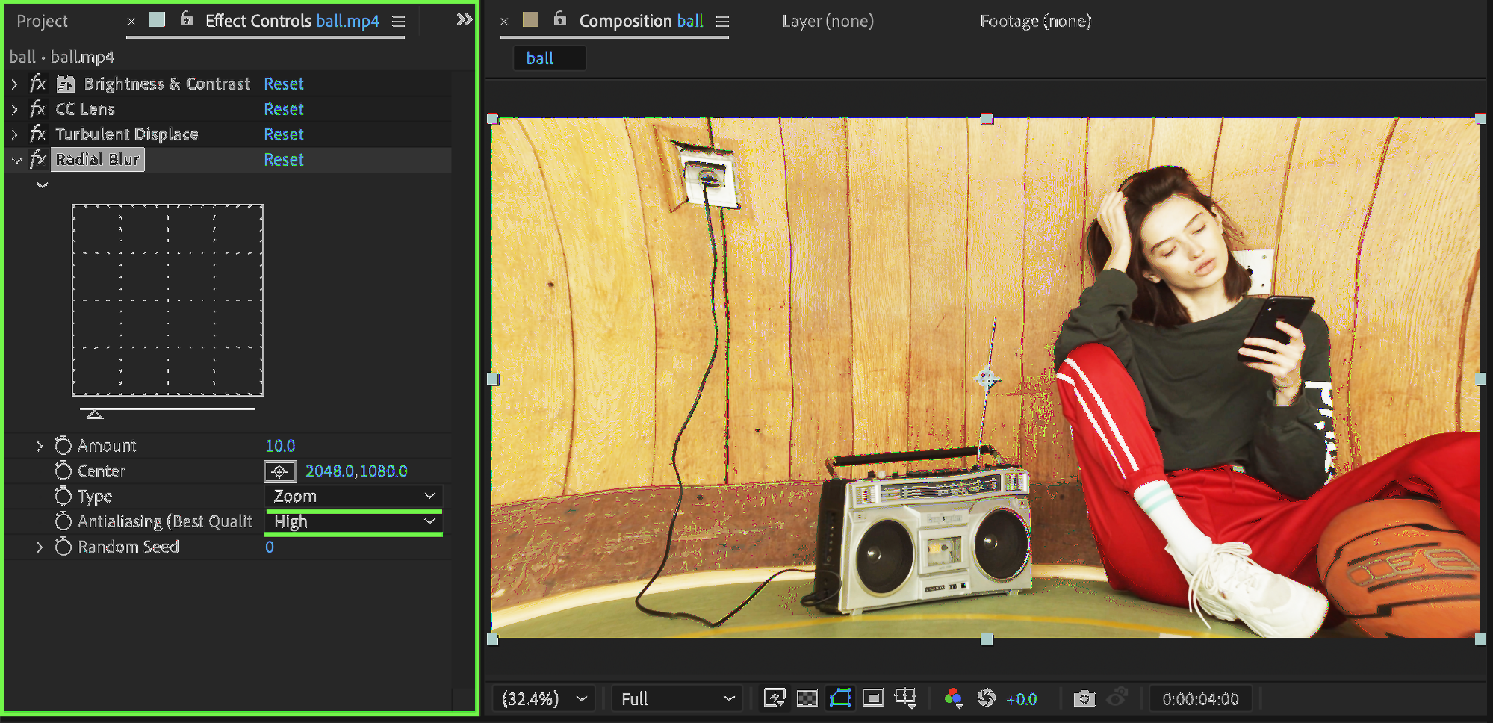Click the effect center point in the viewer

[986, 379]
